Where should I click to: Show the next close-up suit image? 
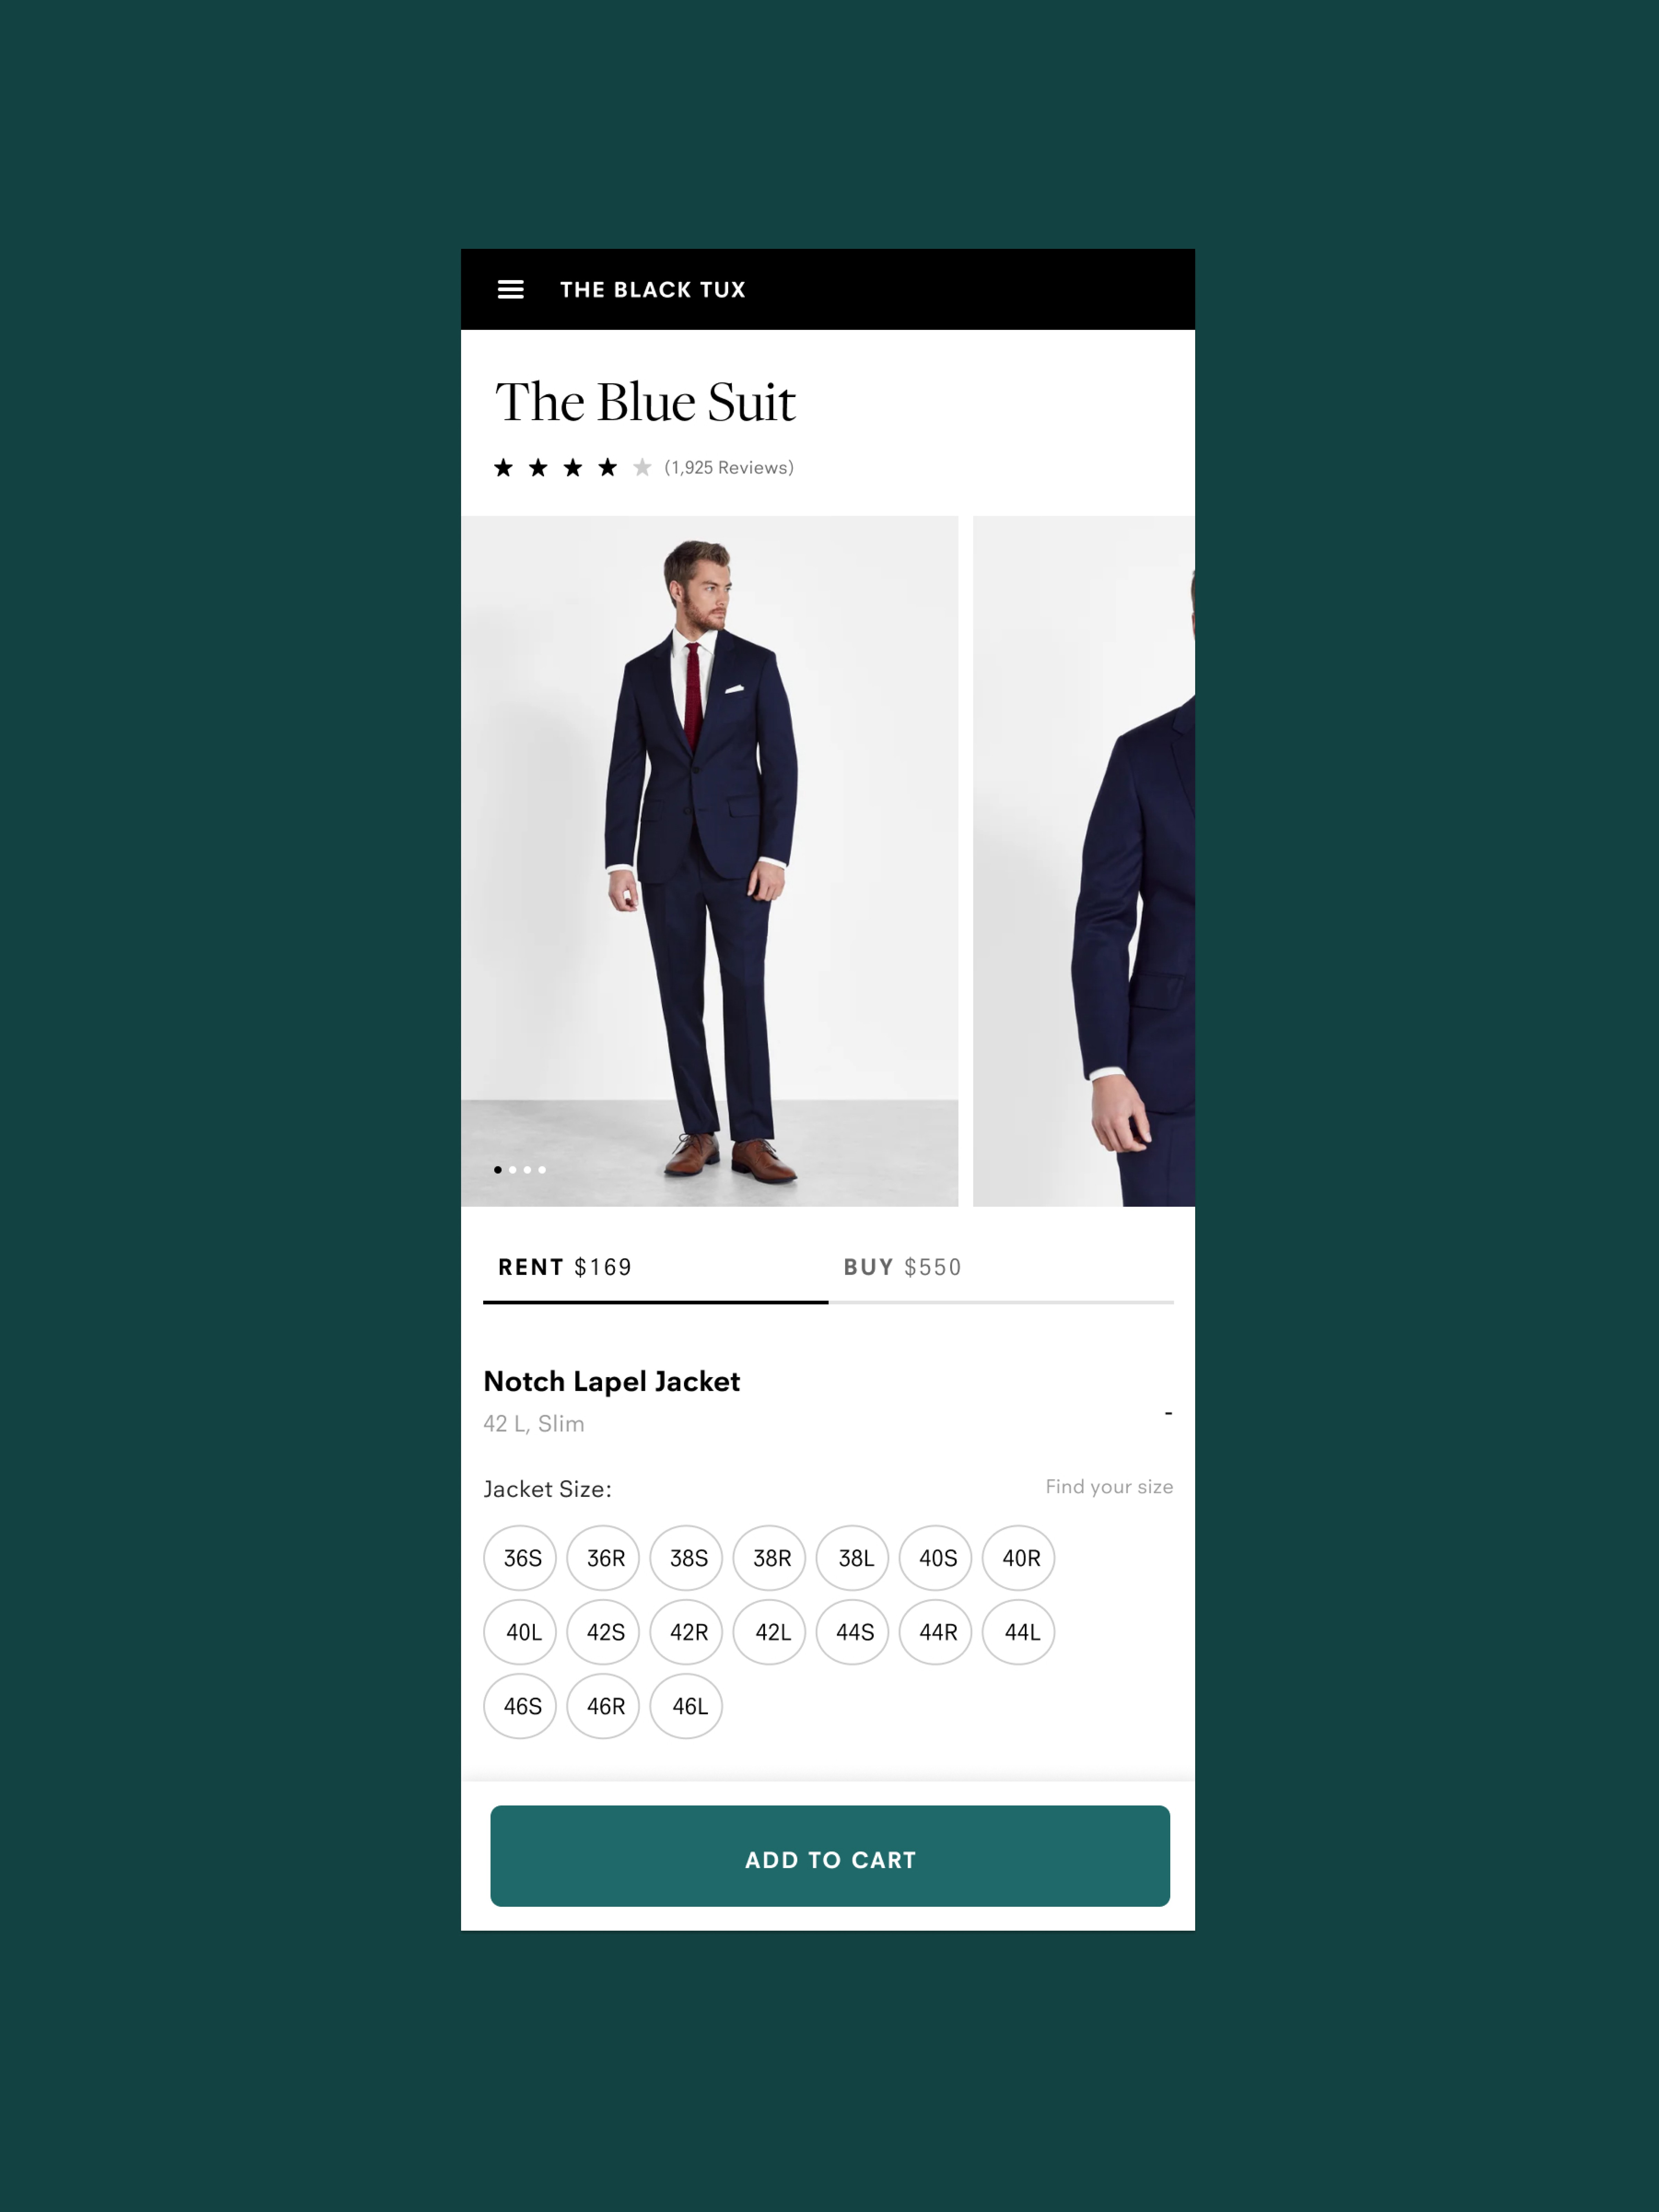click(x=1084, y=861)
